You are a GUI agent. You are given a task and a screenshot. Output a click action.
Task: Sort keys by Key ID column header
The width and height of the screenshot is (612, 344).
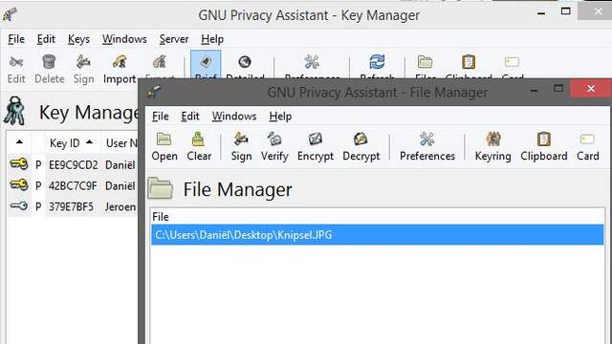(72, 143)
